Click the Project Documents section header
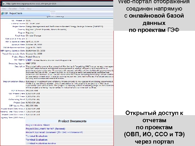195x146 pixels. coord(72,121)
